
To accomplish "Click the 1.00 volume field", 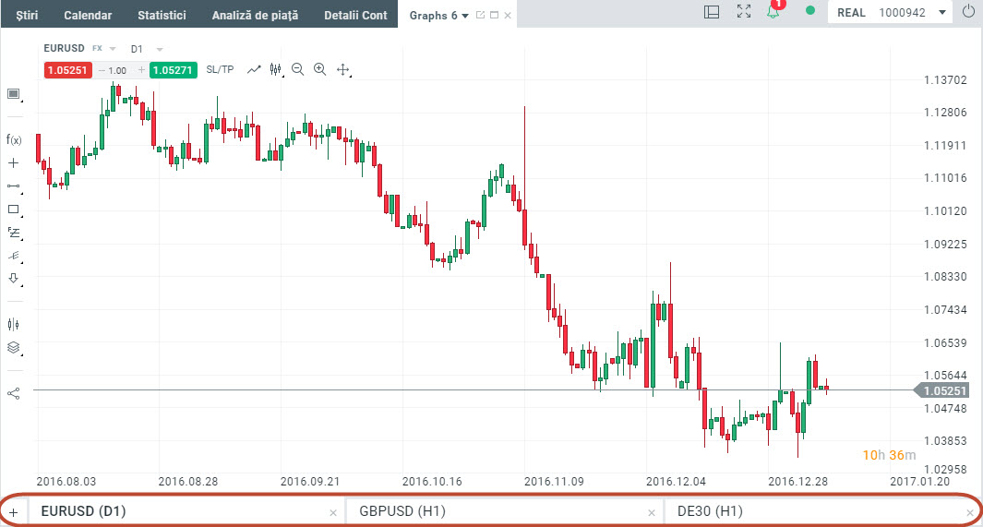I will coord(117,71).
